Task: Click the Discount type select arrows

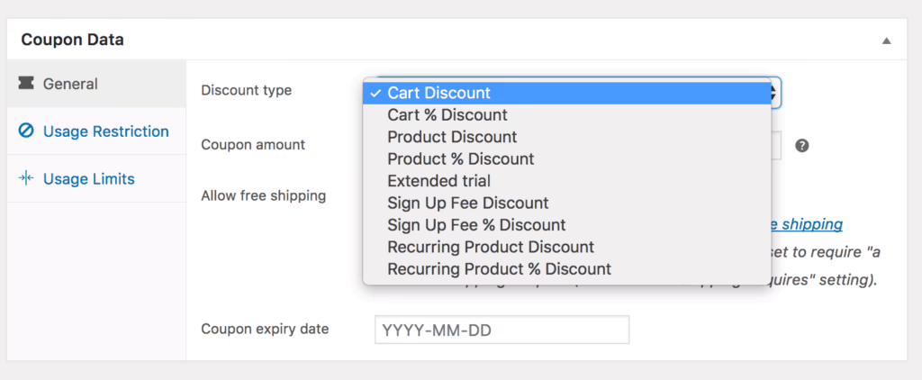Action: click(773, 93)
